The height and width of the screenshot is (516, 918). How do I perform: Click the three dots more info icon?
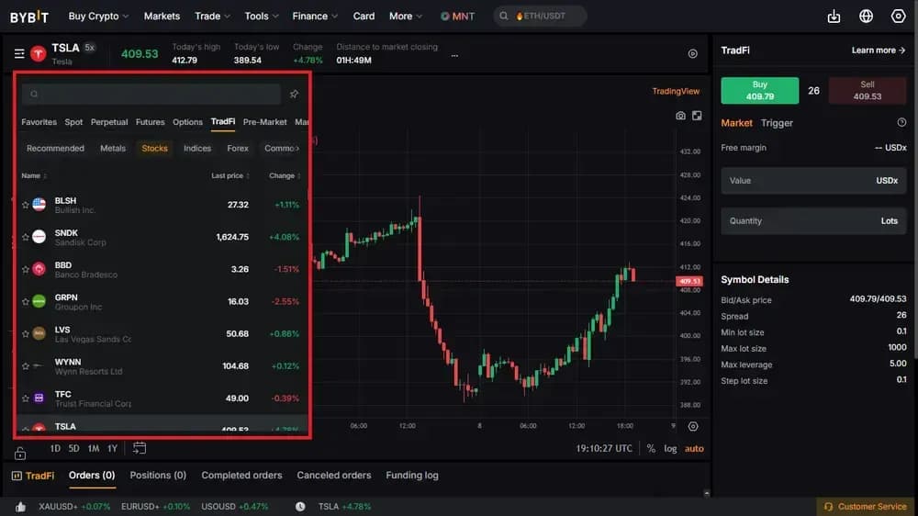454,56
